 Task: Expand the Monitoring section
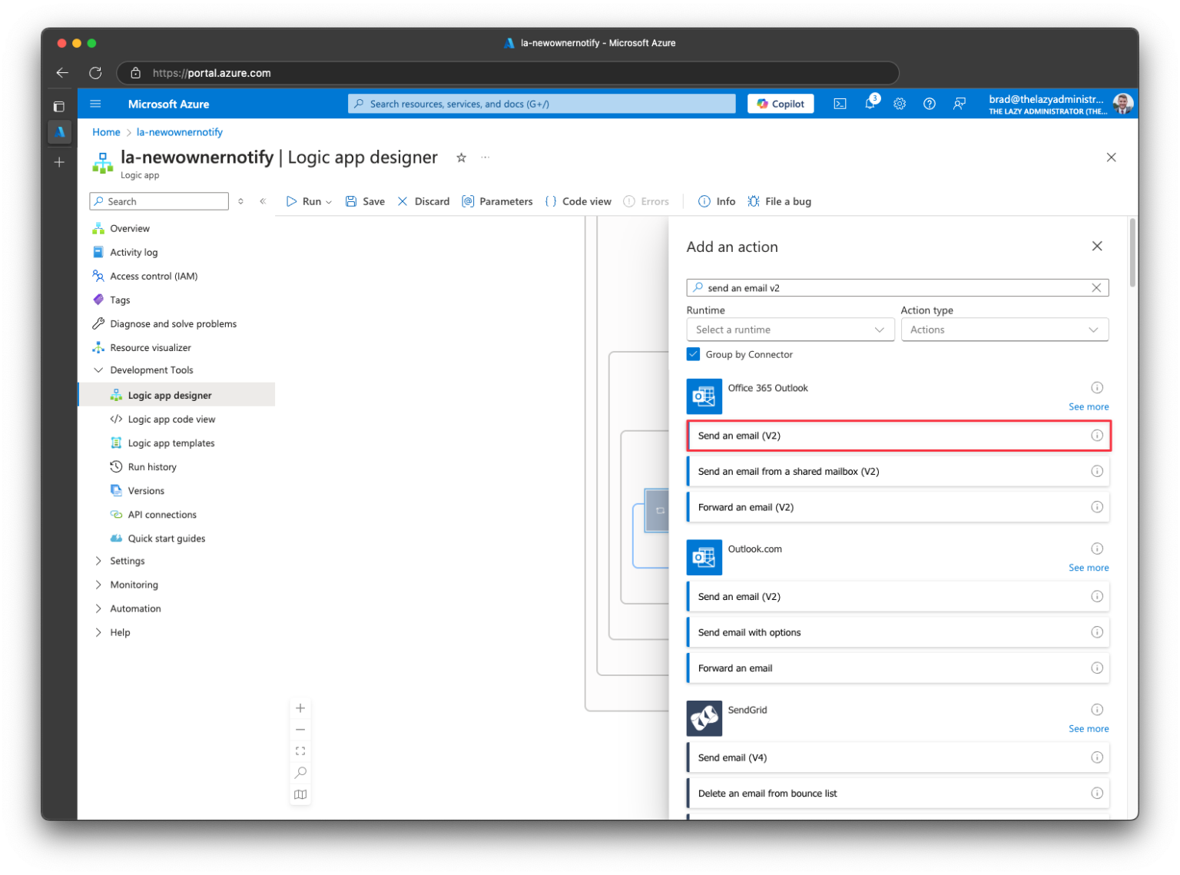click(98, 585)
